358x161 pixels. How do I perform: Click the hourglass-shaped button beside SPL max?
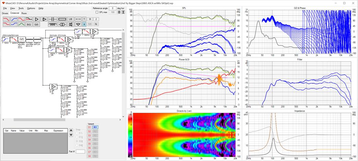[x=123, y=12]
